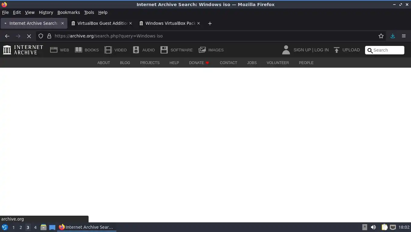Open the Bookmarks menu

[69, 12]
